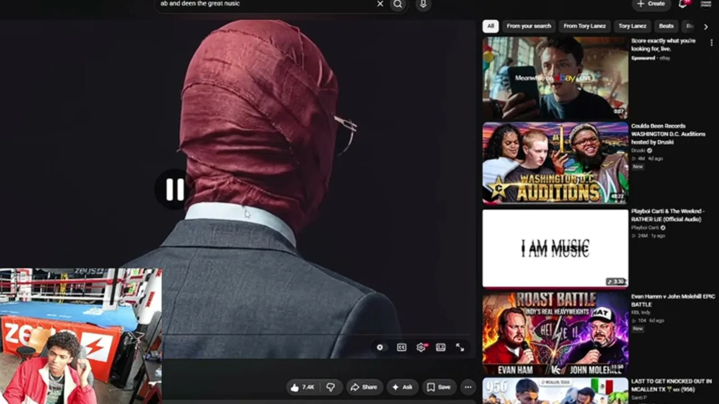This screenshot has height=404, width=719.
Task: Visit the Santi P channel link
Action: click(639, 398)
